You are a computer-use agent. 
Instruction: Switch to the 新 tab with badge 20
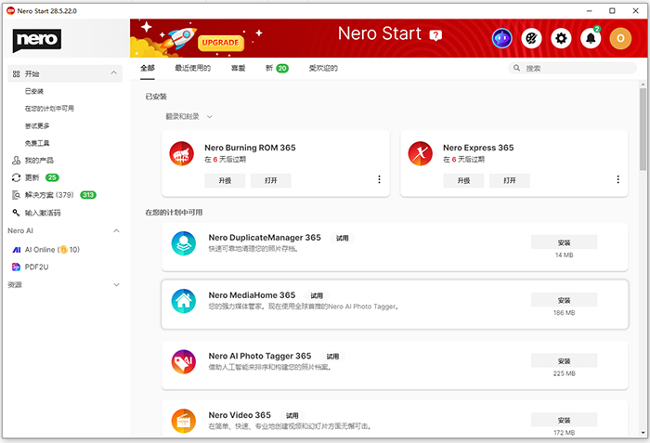click(x=277, y=68)
